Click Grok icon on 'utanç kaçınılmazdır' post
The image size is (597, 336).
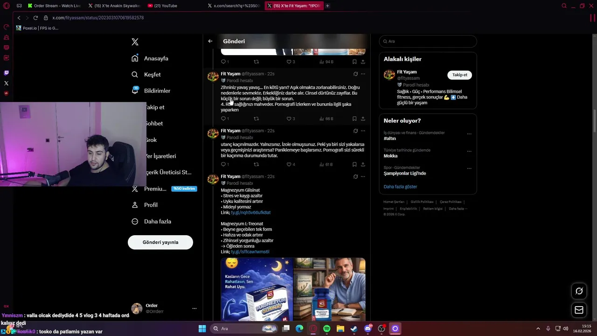click(355, 131)
